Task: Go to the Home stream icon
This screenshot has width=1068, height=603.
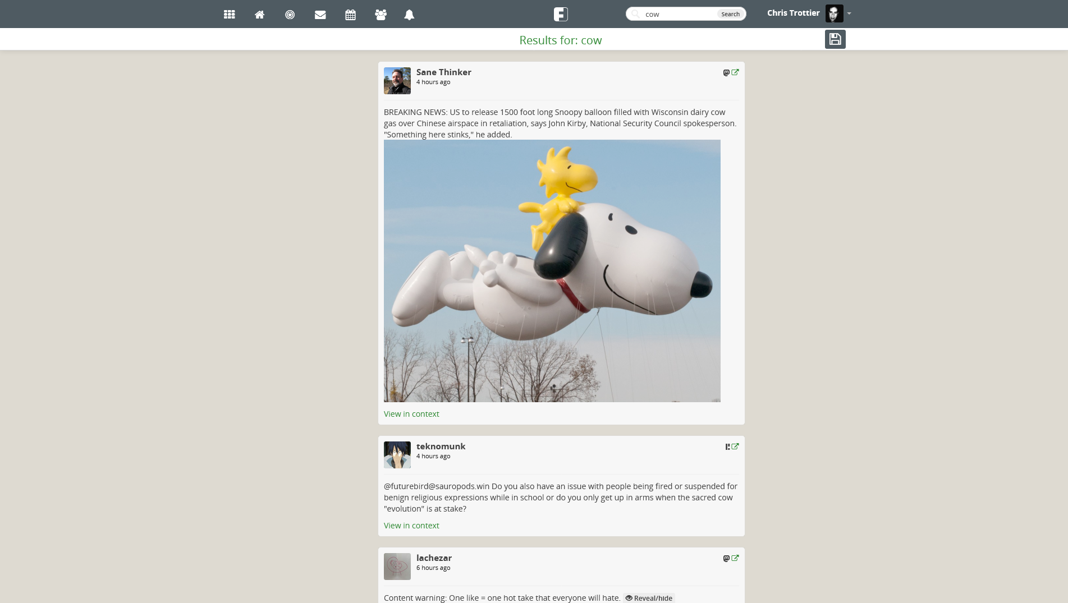Action: pyautogui.click(x=259, y=15)
